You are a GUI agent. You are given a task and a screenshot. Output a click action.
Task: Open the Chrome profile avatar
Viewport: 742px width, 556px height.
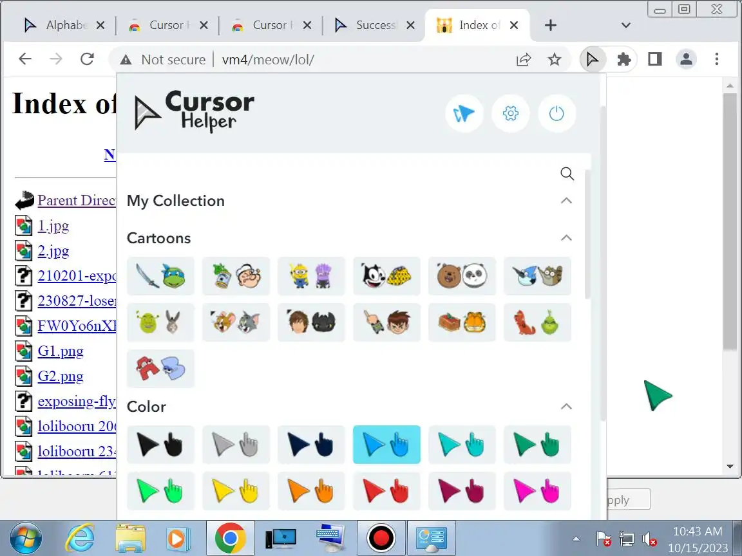pos(686,60)
